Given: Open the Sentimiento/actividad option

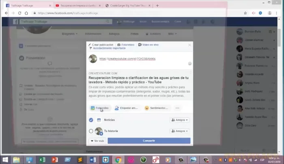Looking at the screenshot, I should click(156, 108).
